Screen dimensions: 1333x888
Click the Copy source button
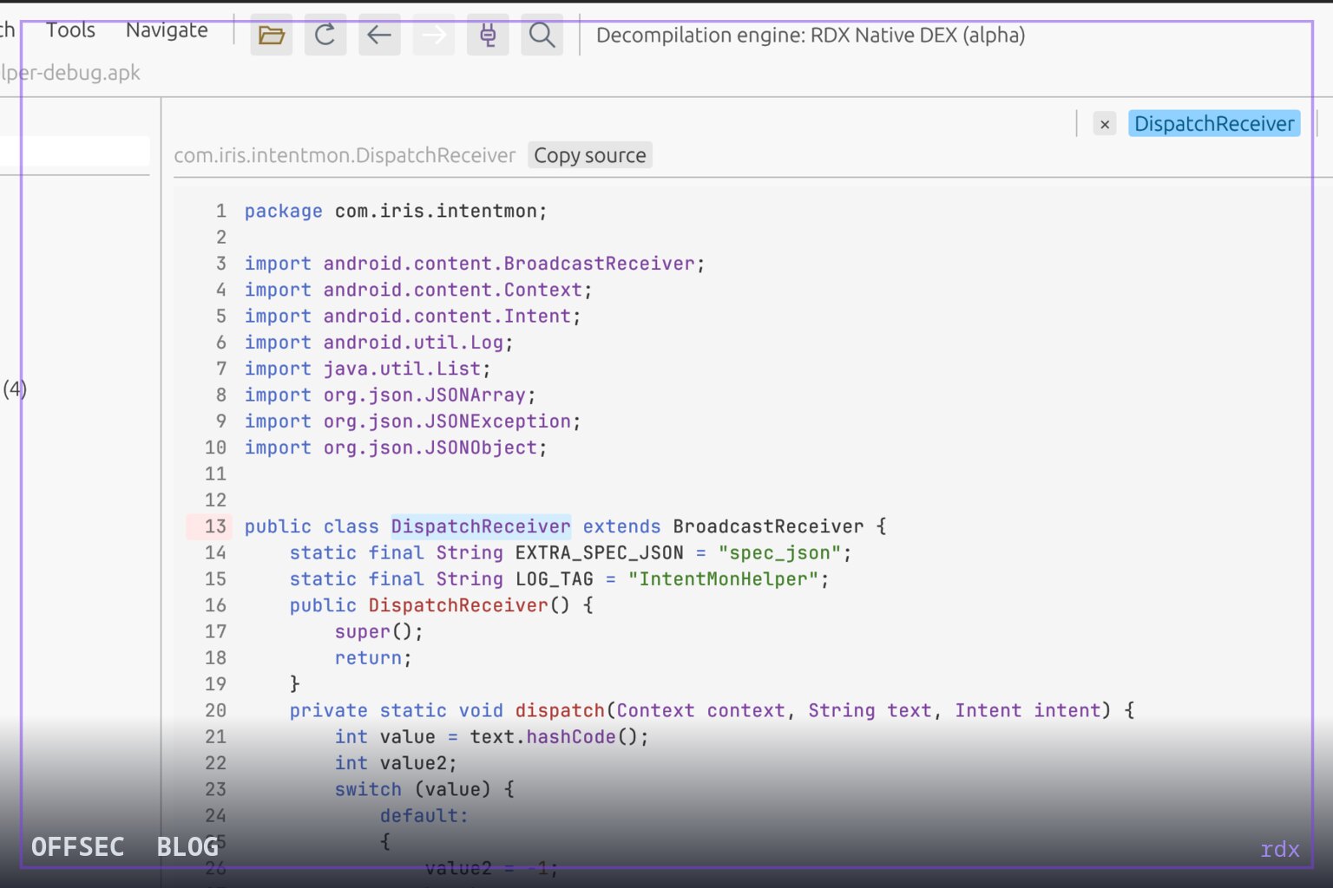coord(590,155)
